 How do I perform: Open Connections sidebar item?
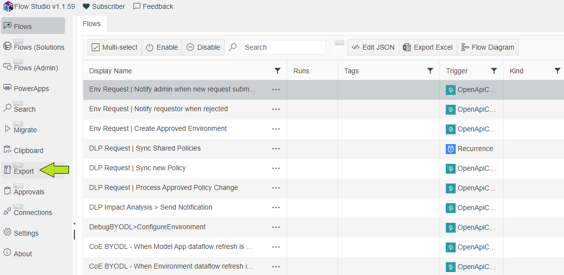33,213
